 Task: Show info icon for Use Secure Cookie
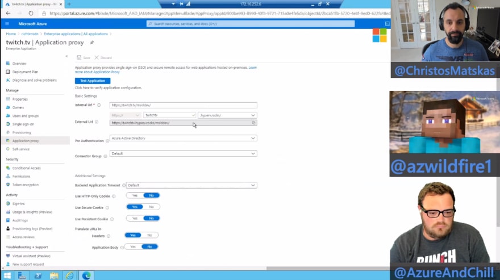pyautogui.click(x=107, y=208)
